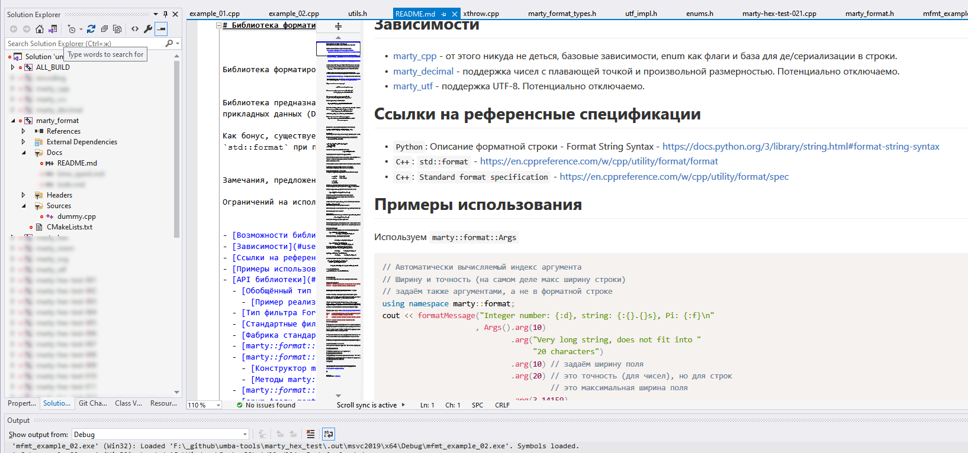Click the Home icon in Solution Explorer
The width and height of the screenshot is (968, 453).
point(39,28)
